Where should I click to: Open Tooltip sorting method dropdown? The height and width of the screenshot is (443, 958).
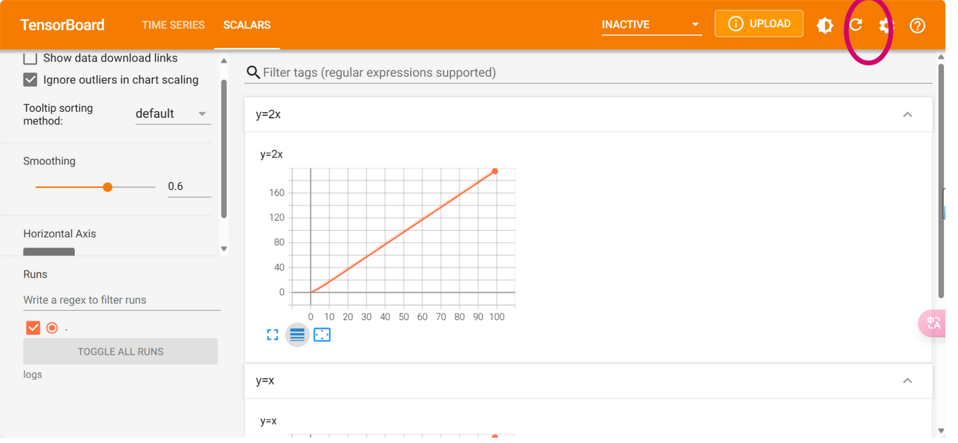(173, 114)
